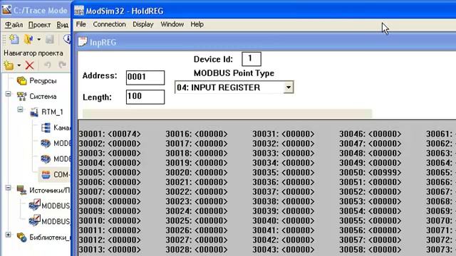The image size is (456, 256).
Task: Click the RTM_1 node icon
Action: [x=34, y=112]
